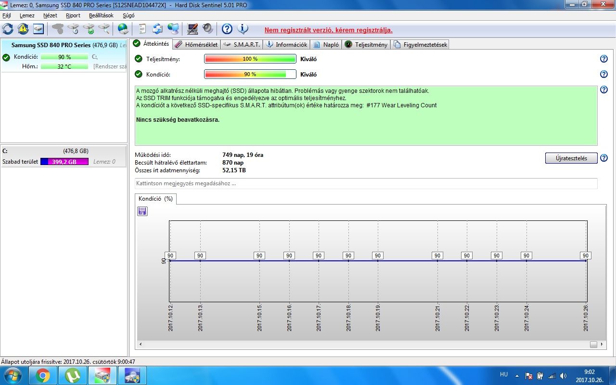Click the Teljesítmény 100 % progress bar
This screenshot has width=616, height=385.
(250, 59)
